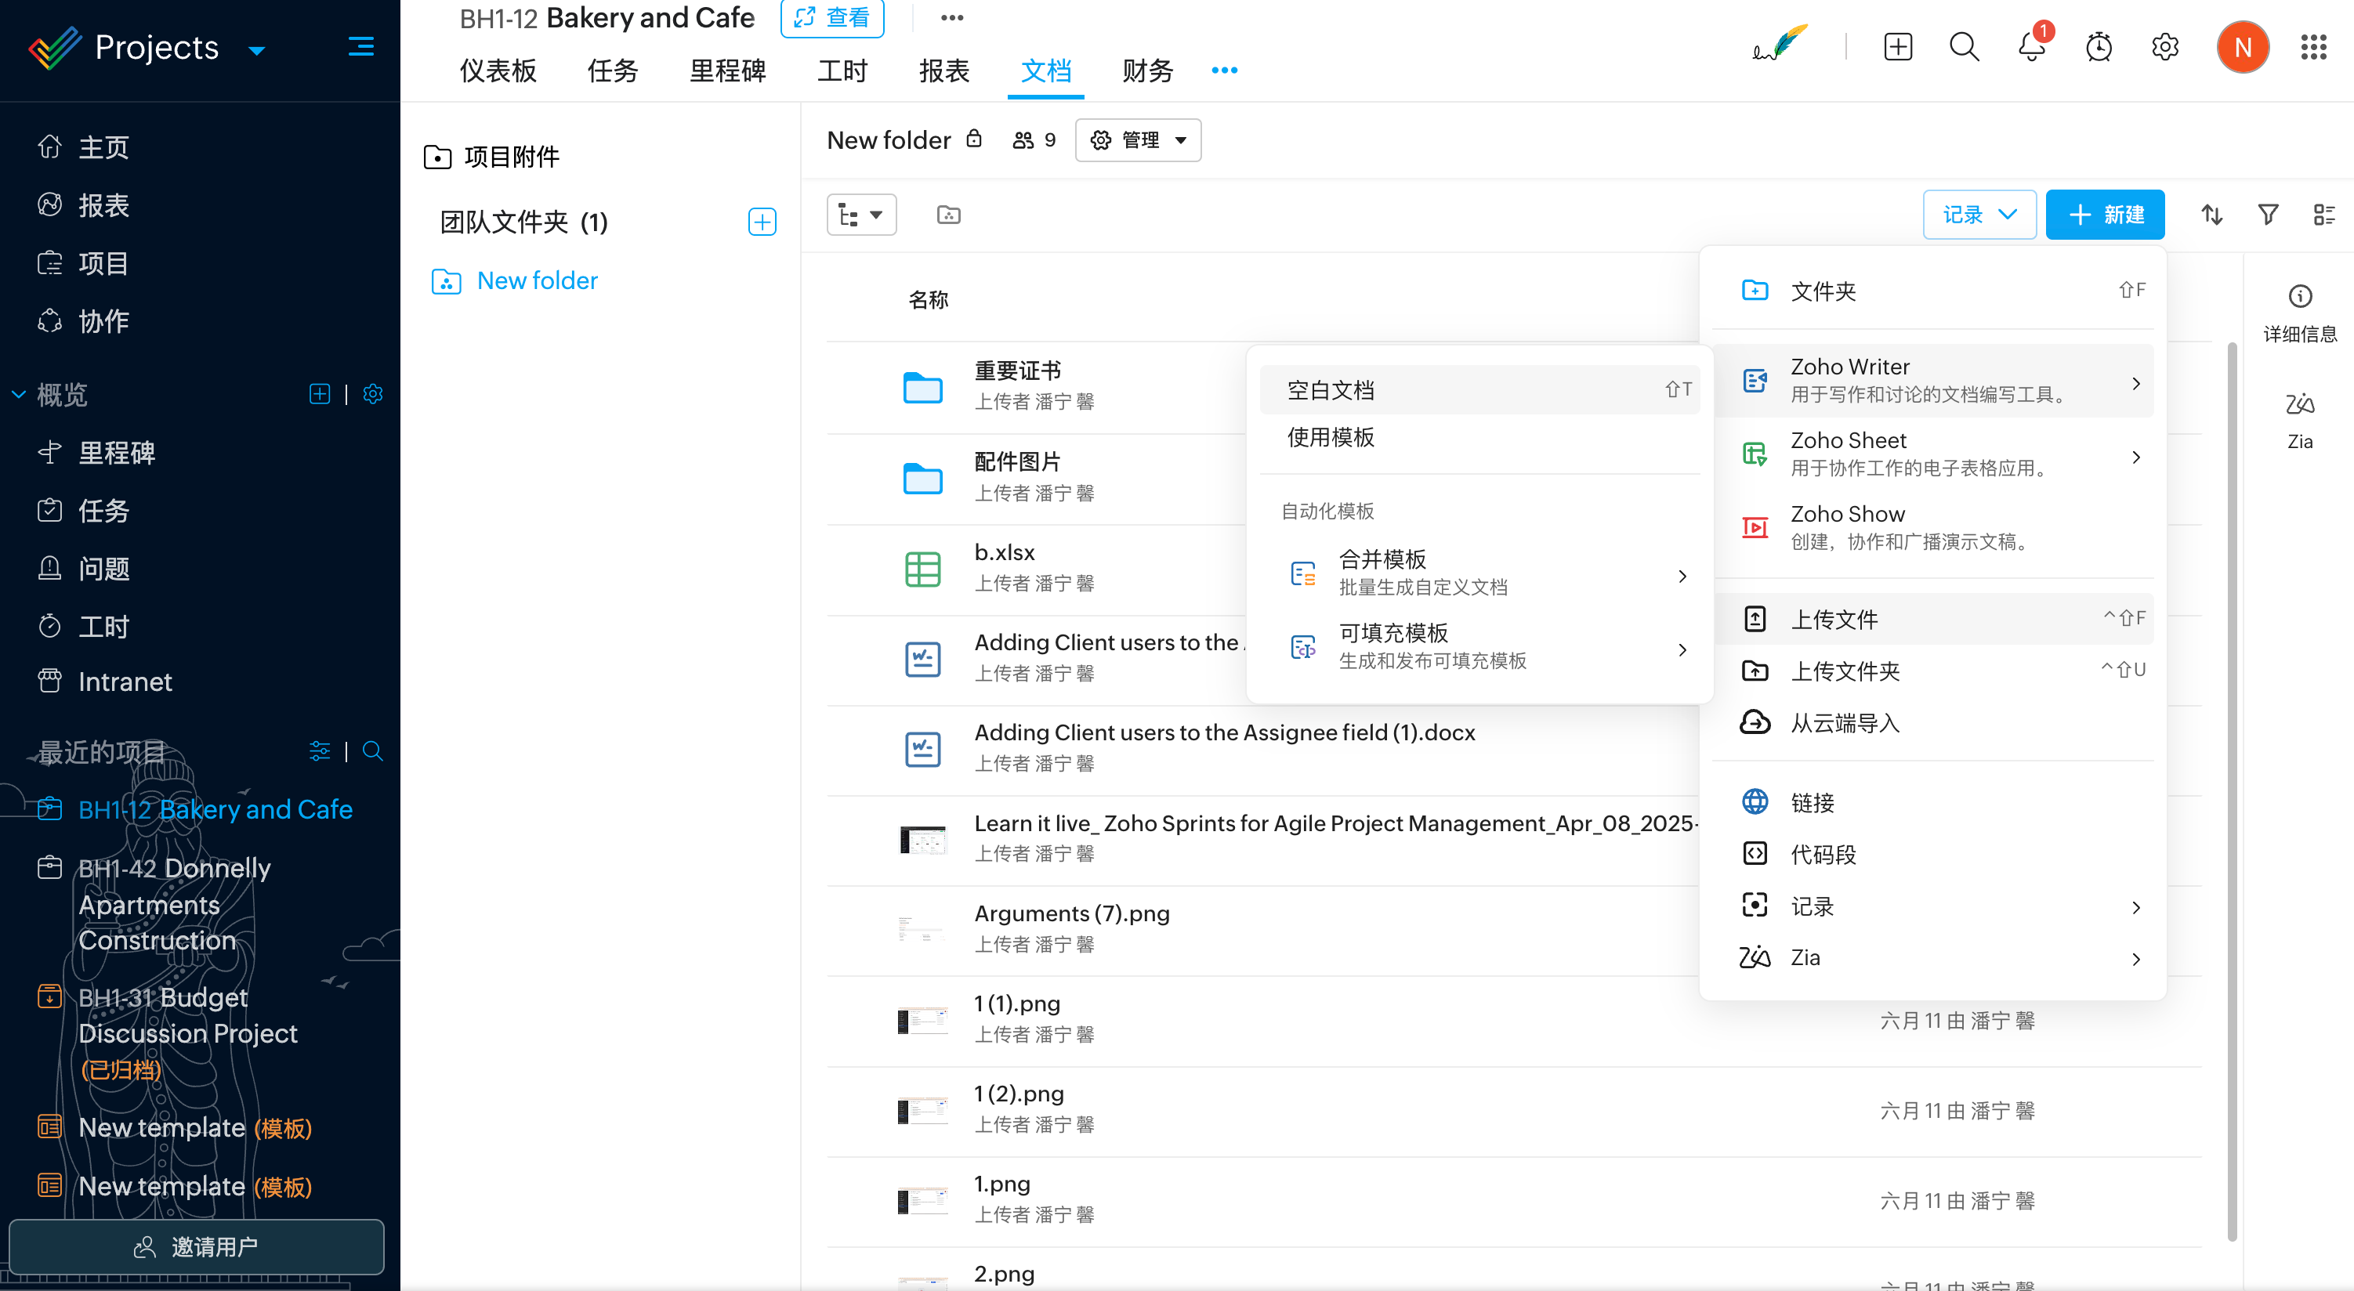This screenshot has width=2354, height=1291.
Task: Click the global search magnifier icon
Action: (x=1964, y=46)
